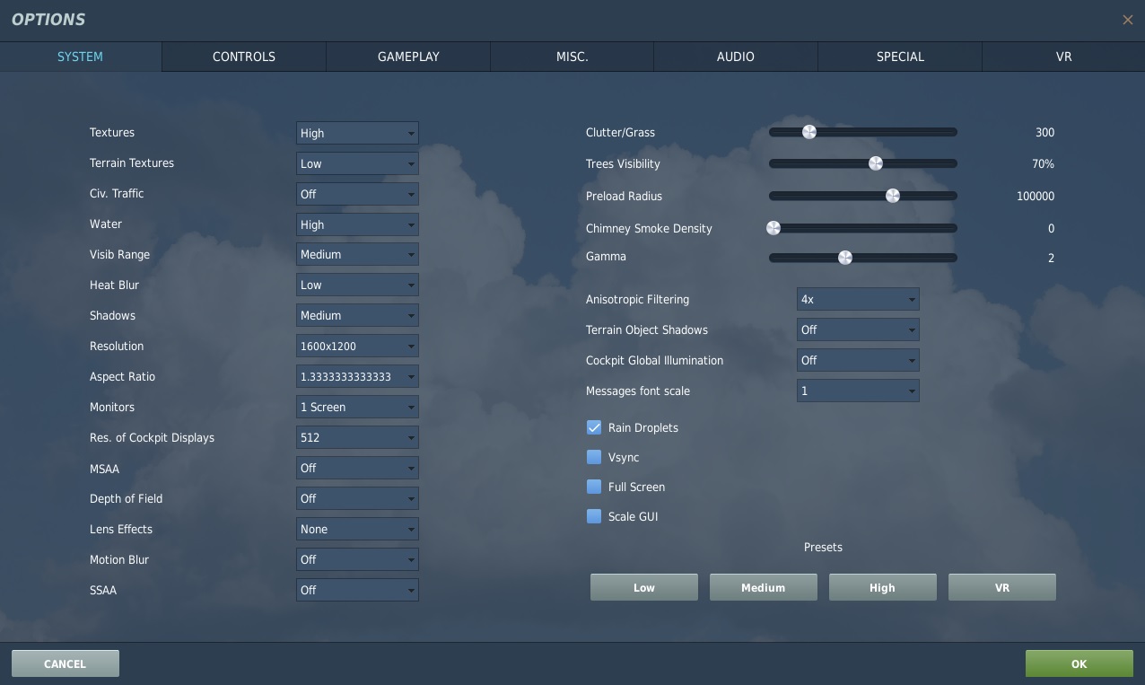Click the Gamma slider handle

coord(845,258)
